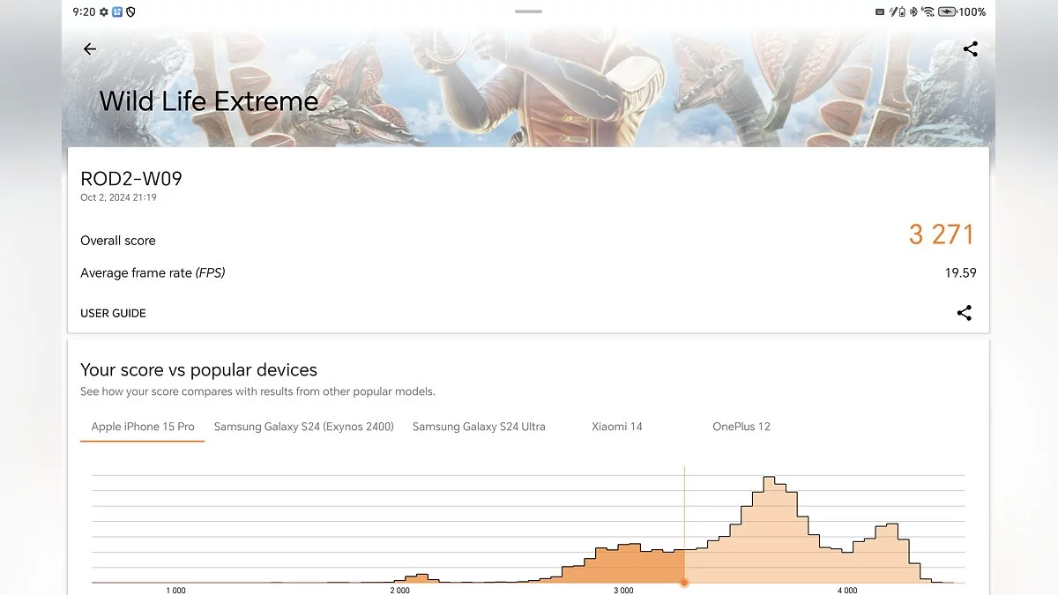1058x595 pixels.
Task: Tap the Wi-Fi icon in the status bar
Action: pos(928,12)
